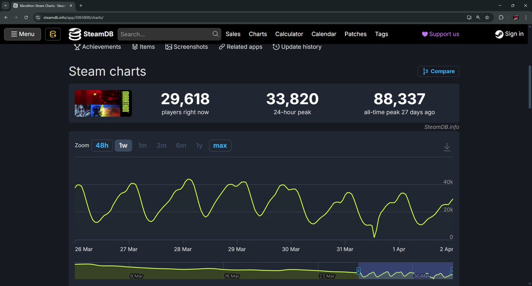Switch to the Screenshots tab
Image resolution: width=532 pixels, height=286 pixels.
(187, 47)
